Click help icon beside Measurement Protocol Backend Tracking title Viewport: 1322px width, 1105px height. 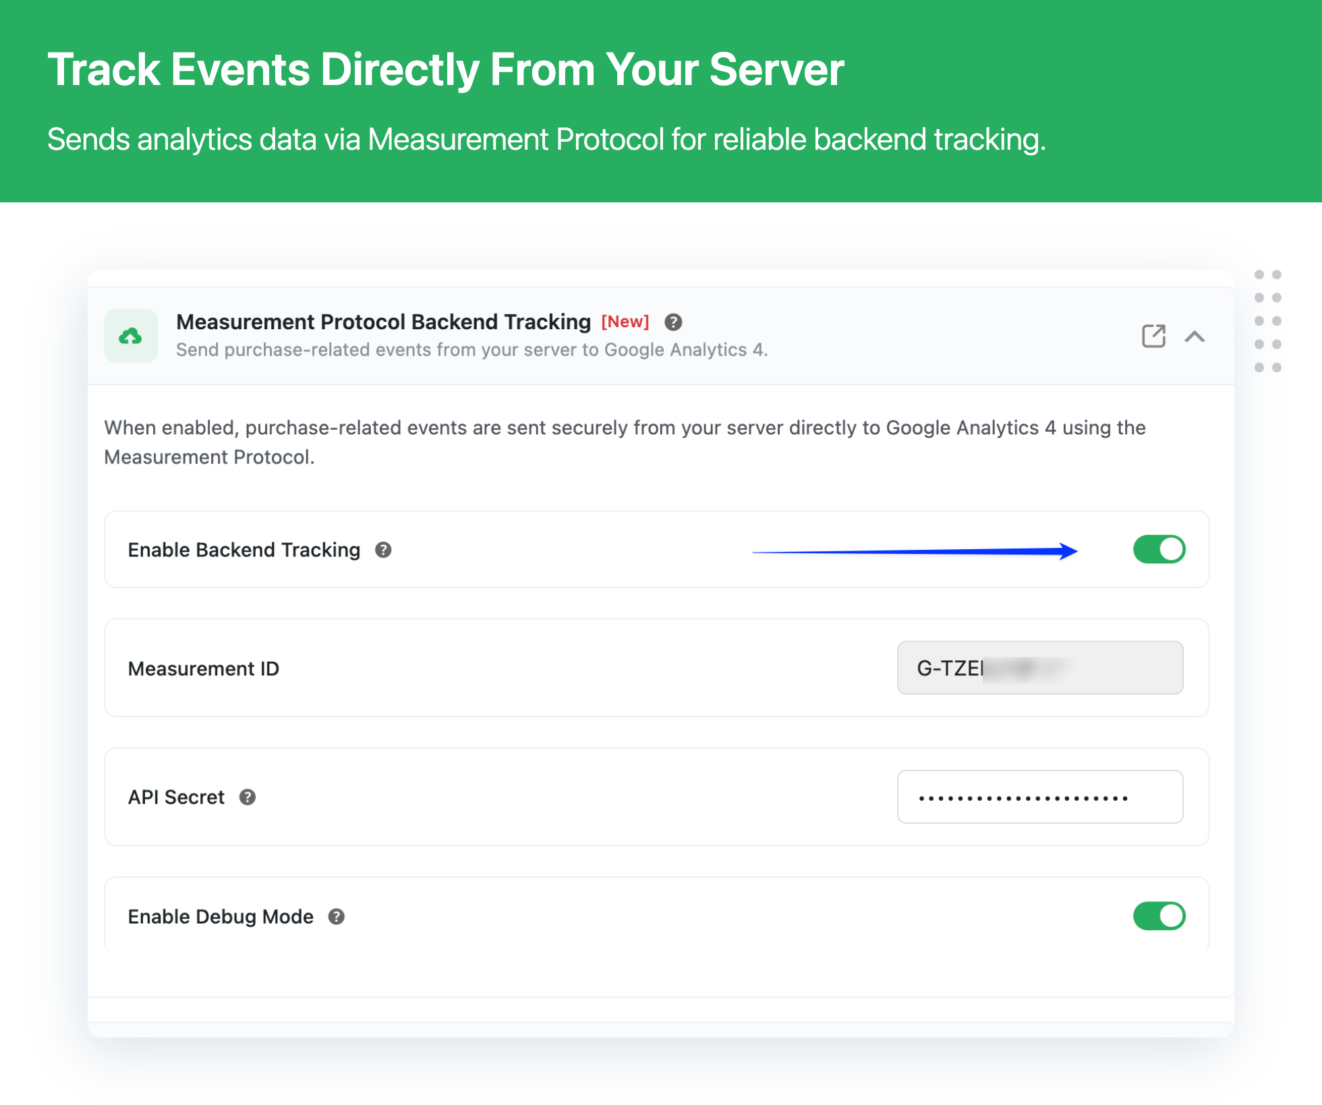673,322
